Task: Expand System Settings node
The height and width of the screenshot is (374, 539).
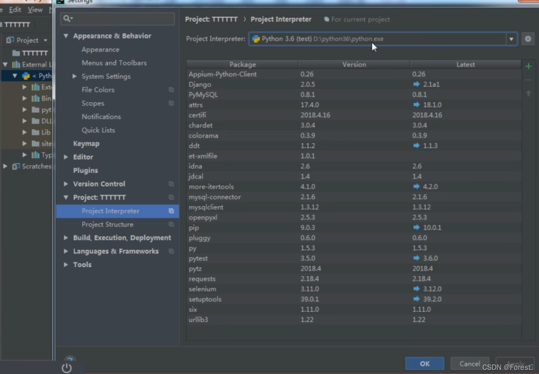Action: 74,76
